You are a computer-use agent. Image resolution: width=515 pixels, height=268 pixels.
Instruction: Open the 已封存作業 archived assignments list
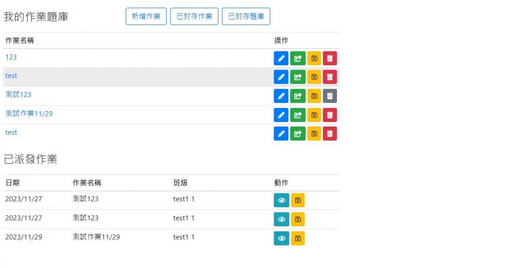(194, 16)
